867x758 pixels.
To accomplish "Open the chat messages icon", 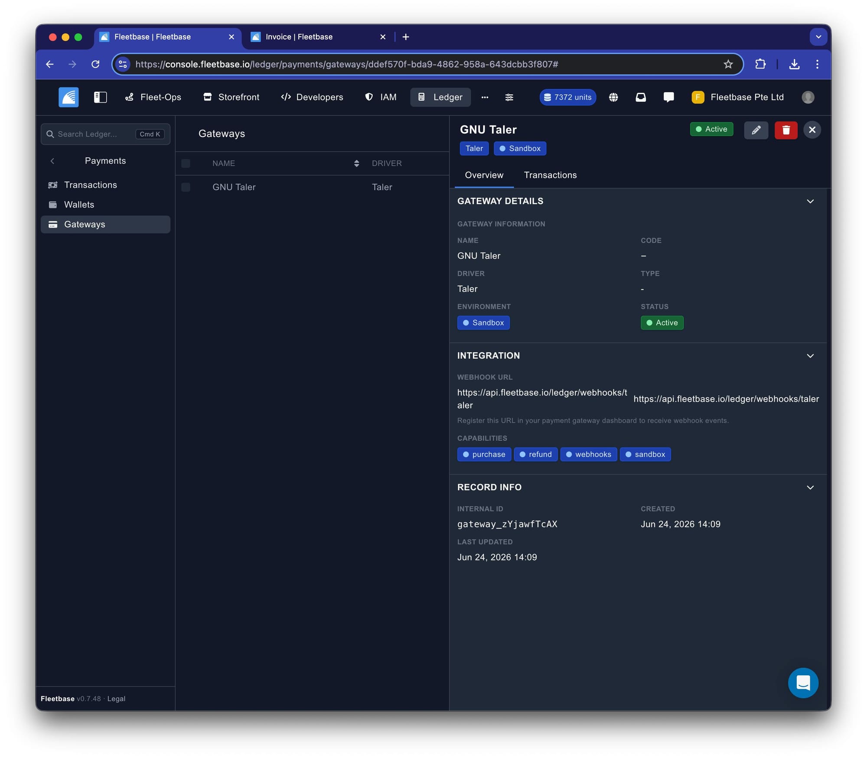I will (668, 98).
